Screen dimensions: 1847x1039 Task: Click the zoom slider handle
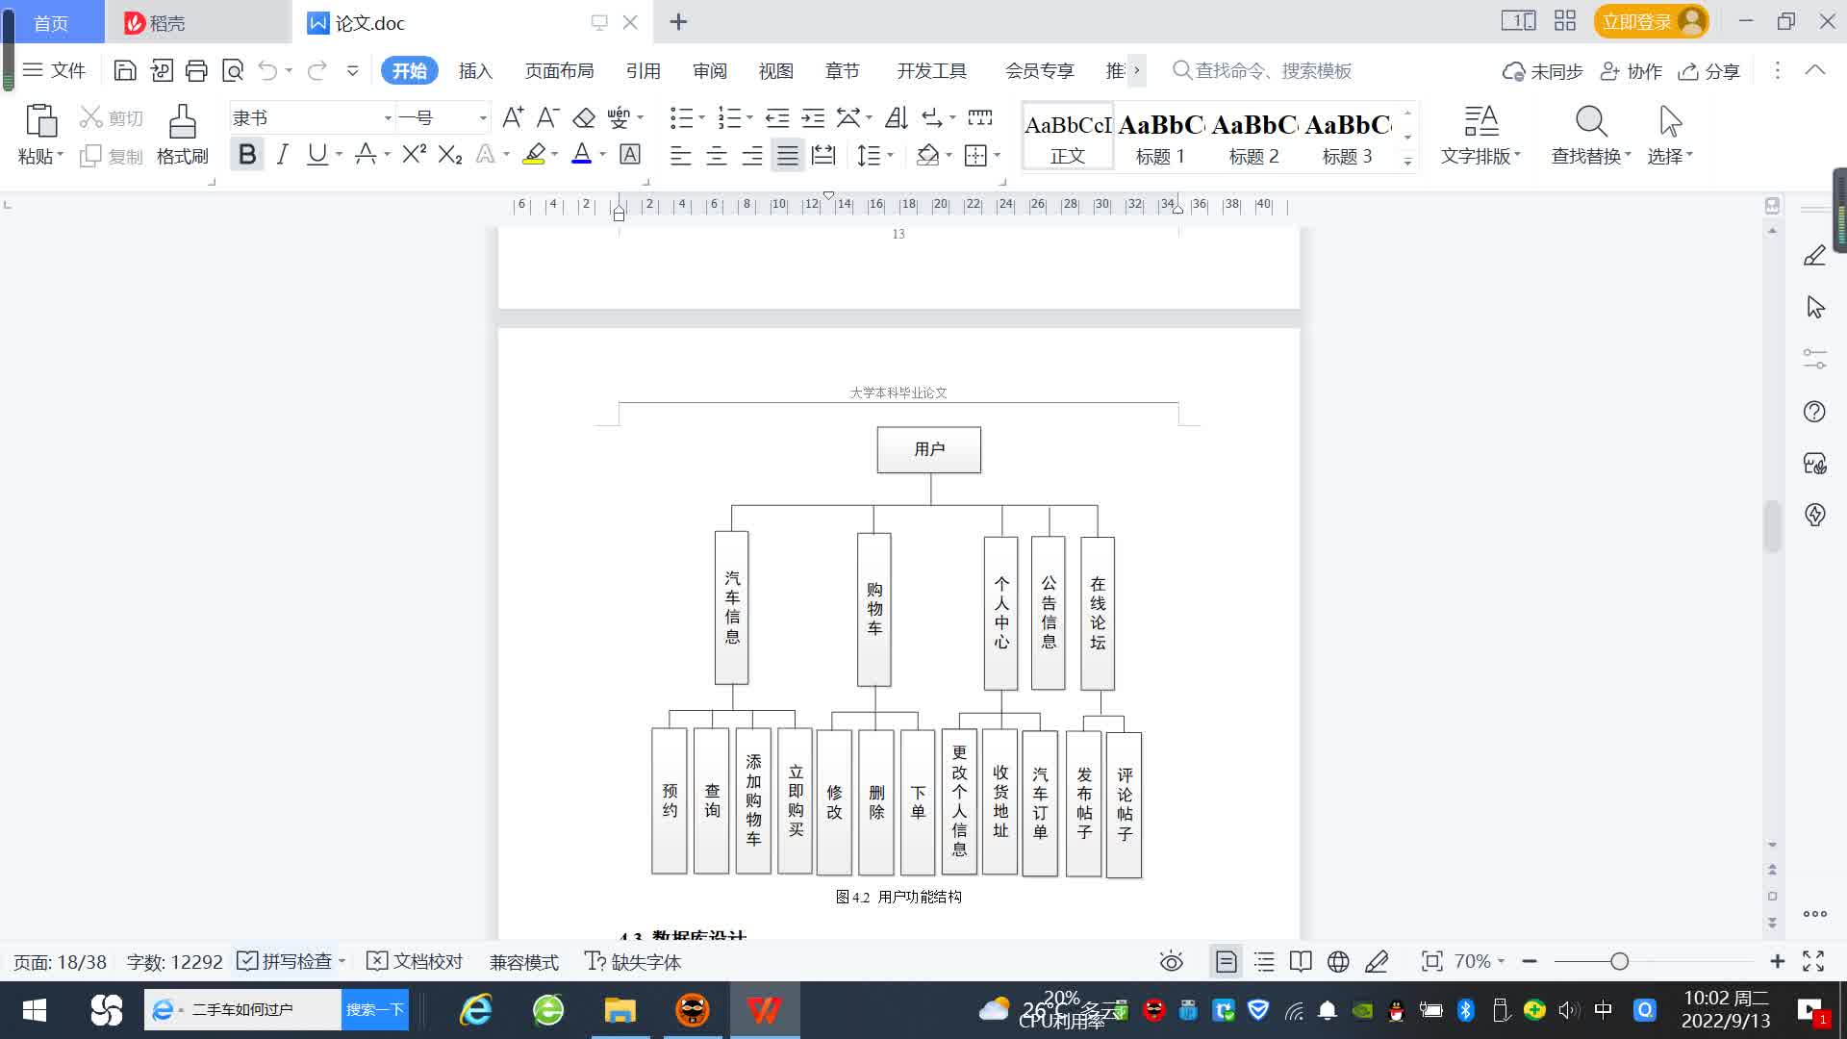tap(1619, 961)
